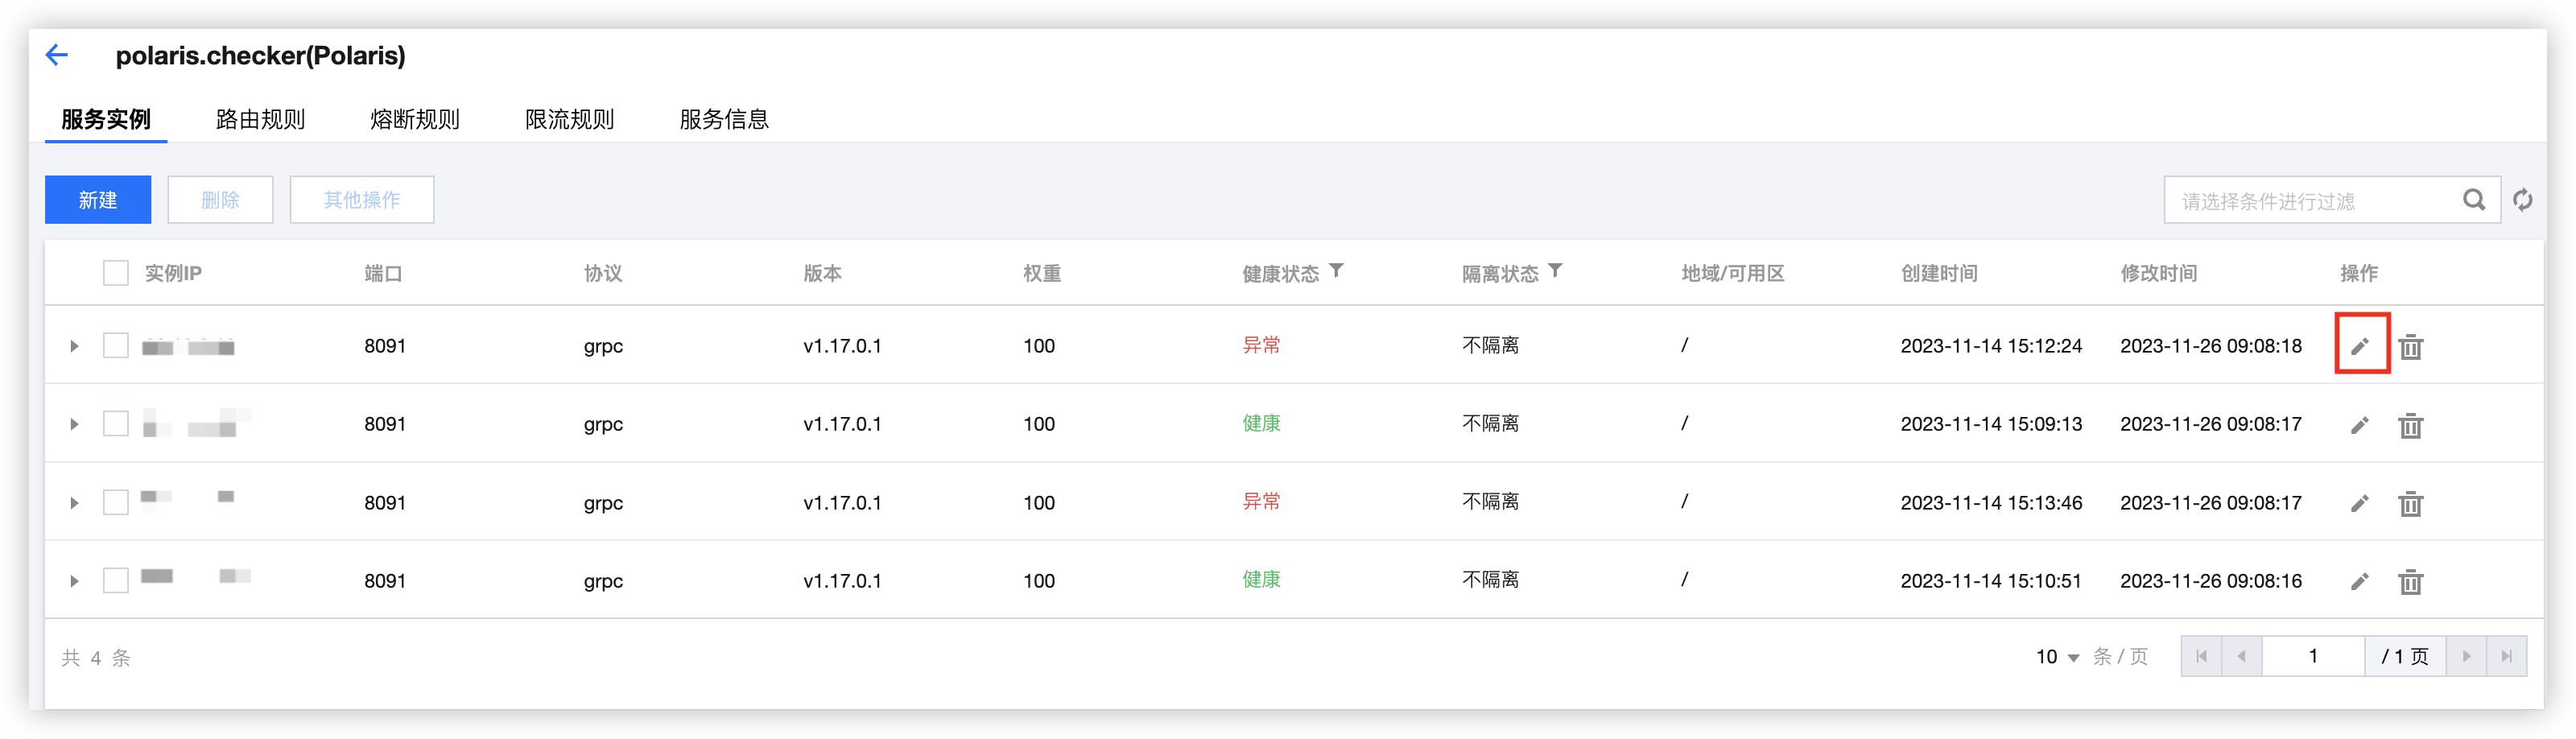Check the row created at 15:10:51

116,580
